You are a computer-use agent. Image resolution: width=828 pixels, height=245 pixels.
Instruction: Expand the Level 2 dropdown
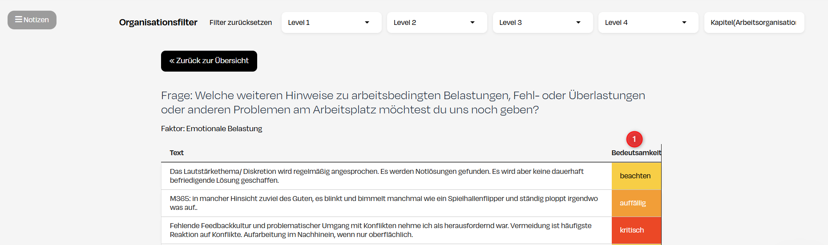436,23
